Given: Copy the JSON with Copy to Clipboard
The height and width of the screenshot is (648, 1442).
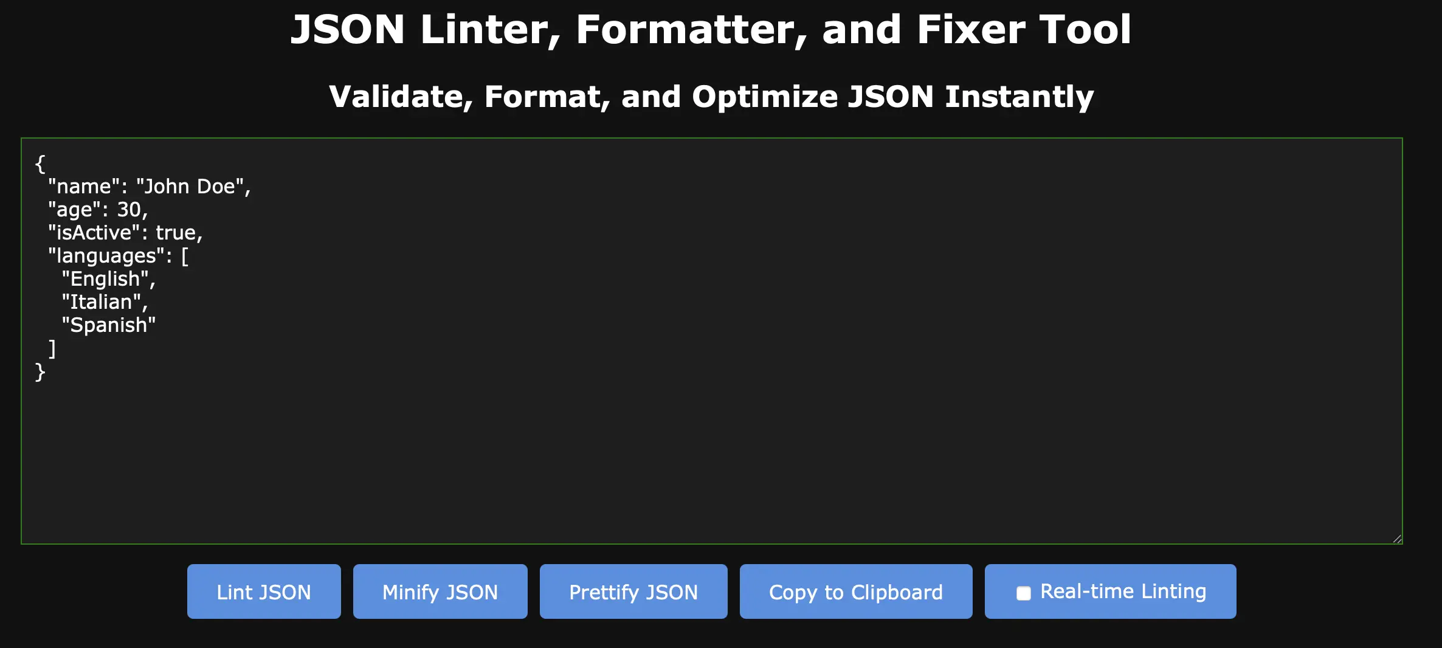Looking at the screenshot, I should pos(855,591).
